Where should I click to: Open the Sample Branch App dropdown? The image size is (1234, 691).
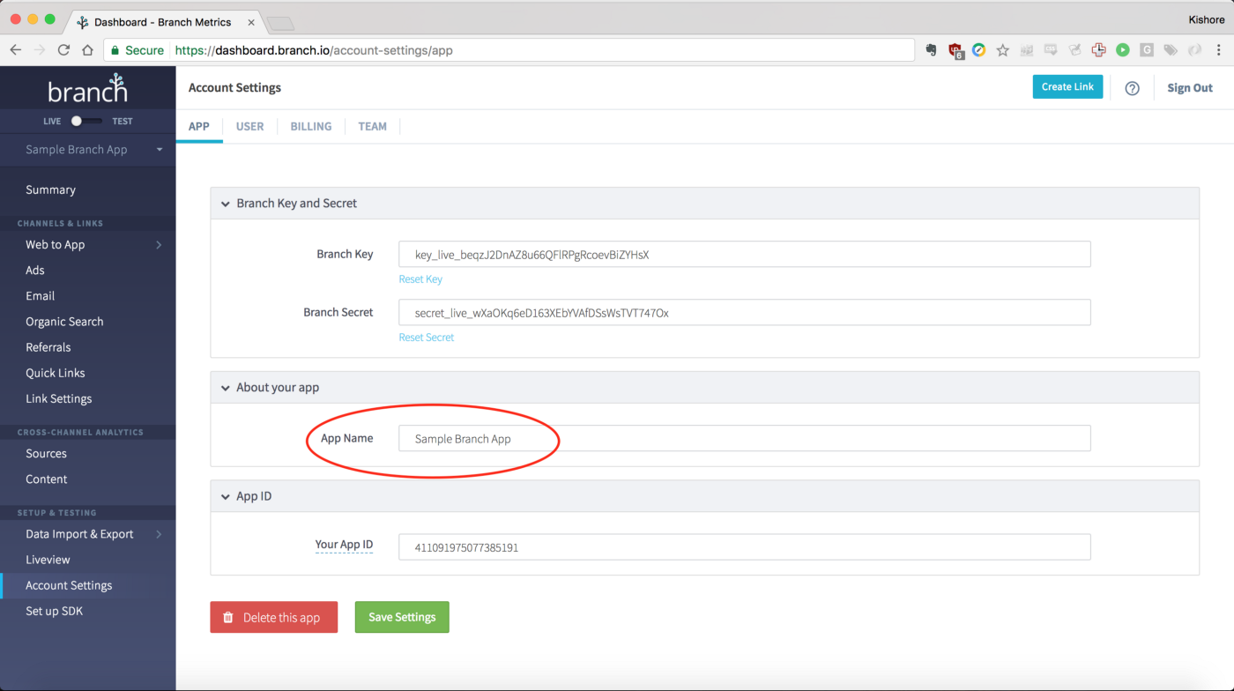(87, 150)
